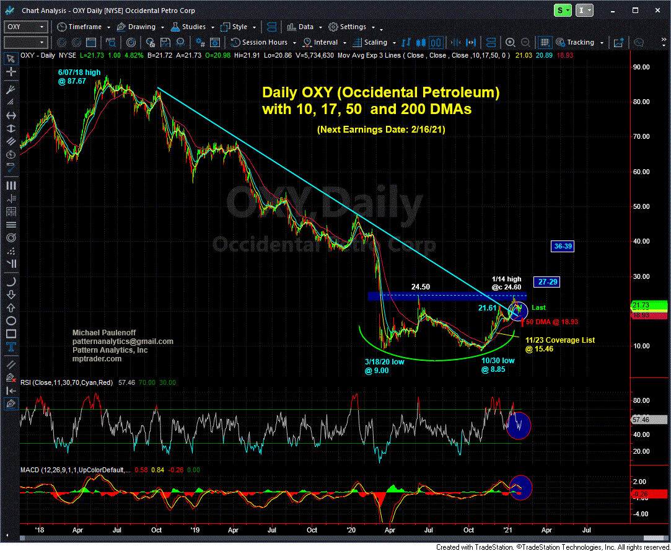This screenshot has height=551, width=671.
Task: Select the parallel diagonal lines channel tool
Action: (x=11, y=142)
